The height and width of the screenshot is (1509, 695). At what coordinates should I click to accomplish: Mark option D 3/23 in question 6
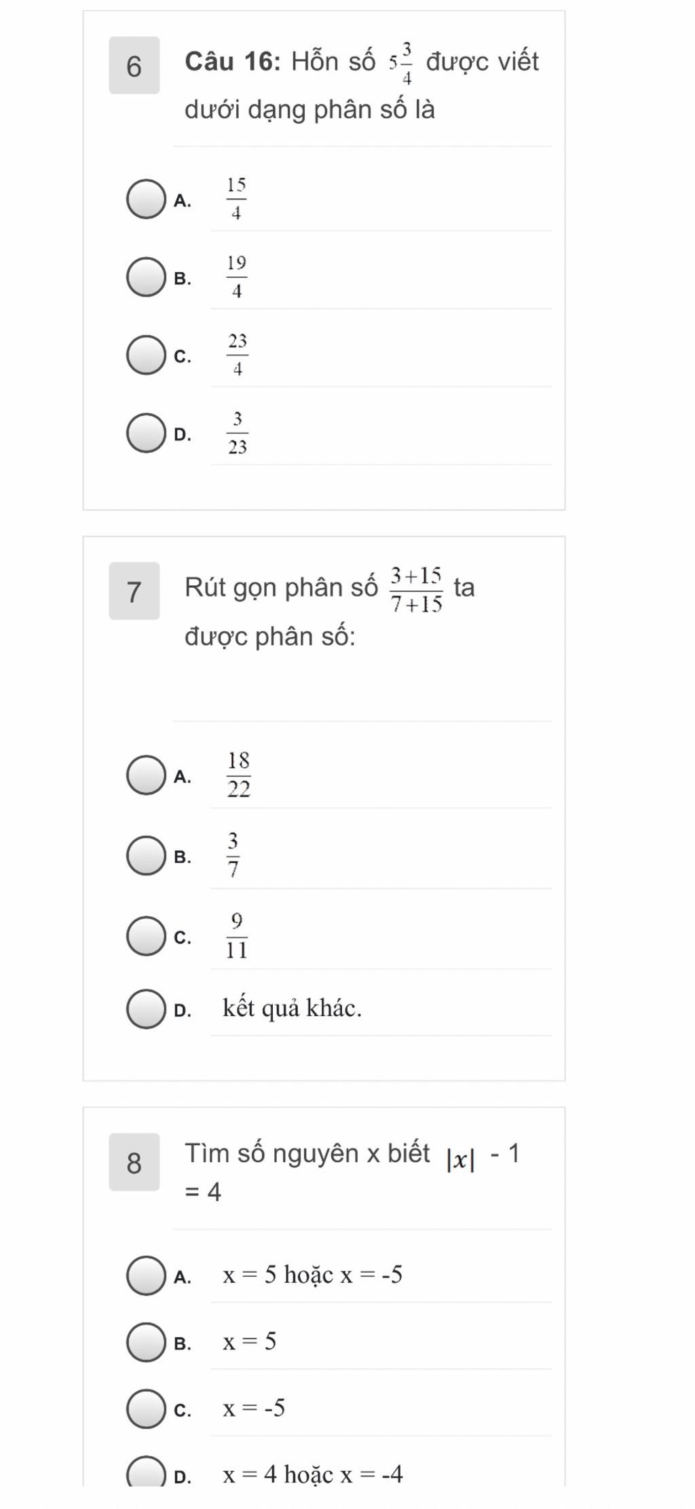point(146,433)
